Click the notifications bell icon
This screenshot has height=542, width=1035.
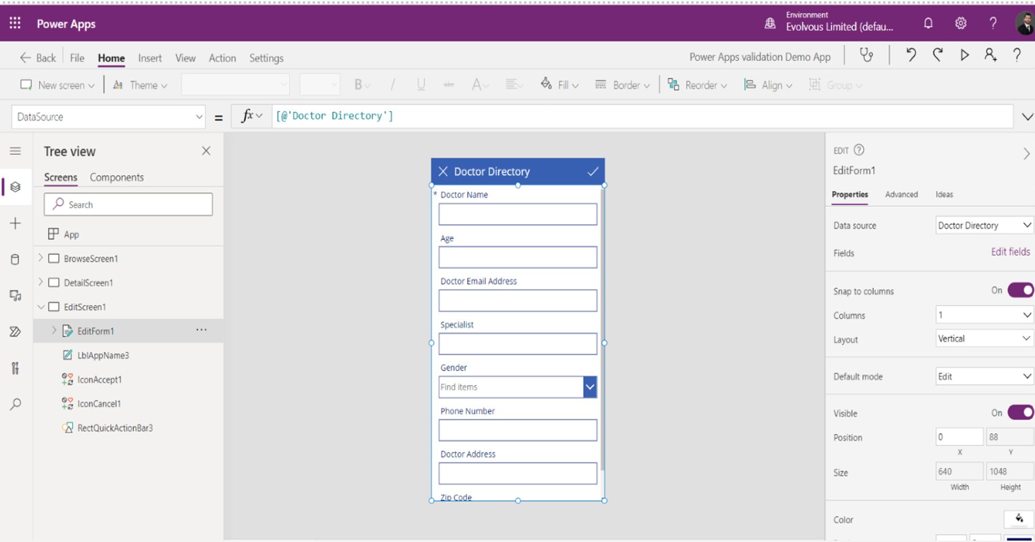coord(928,23)
